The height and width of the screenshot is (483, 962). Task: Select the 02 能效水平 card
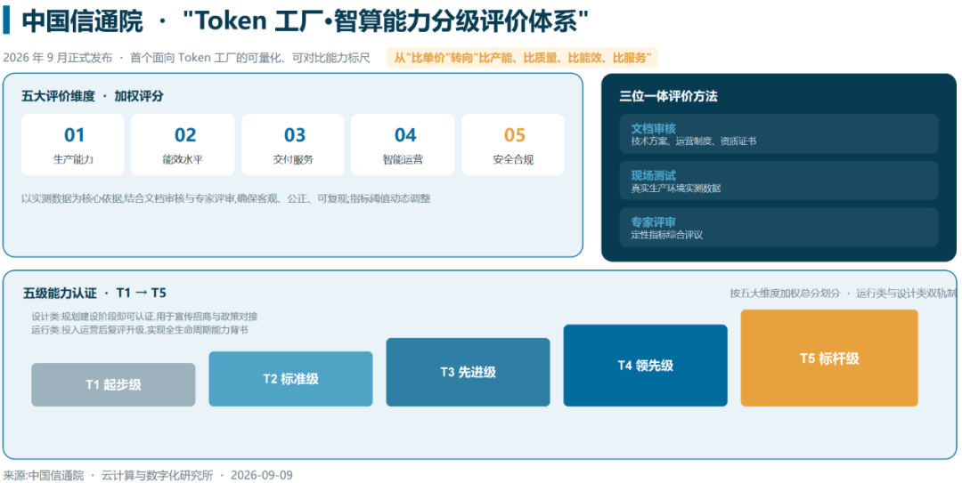[x=183, y=145]
